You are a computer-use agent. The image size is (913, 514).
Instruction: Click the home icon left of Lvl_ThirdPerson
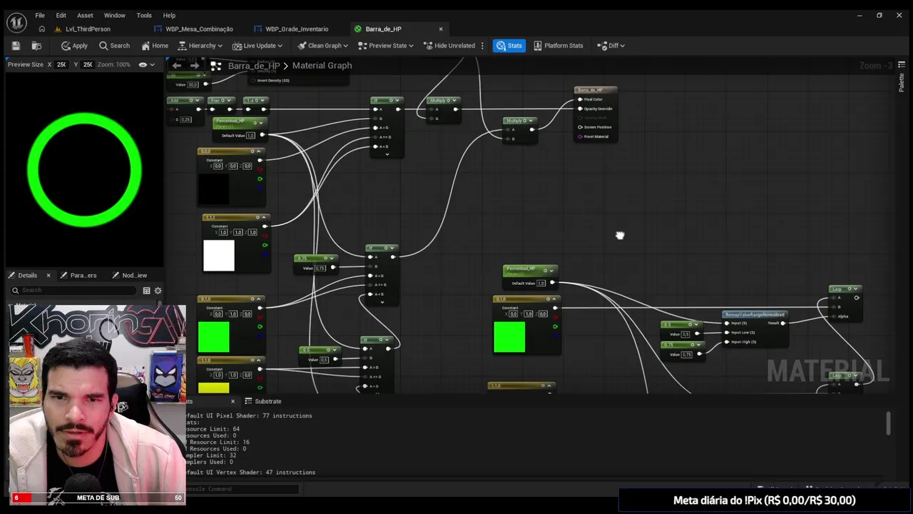point(42,29)
